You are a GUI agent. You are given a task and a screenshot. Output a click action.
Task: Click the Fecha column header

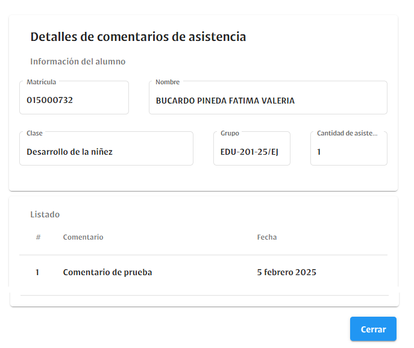267,237
